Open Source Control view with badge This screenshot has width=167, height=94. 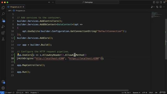pyautogui.click(x=3, y=20)
